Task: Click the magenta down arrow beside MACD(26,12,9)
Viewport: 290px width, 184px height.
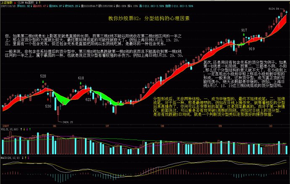Action: coord(29,158)
